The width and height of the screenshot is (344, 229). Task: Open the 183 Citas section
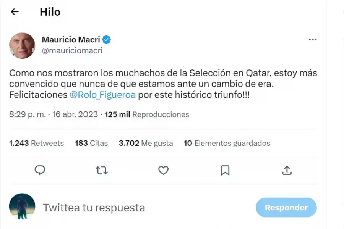91,143
